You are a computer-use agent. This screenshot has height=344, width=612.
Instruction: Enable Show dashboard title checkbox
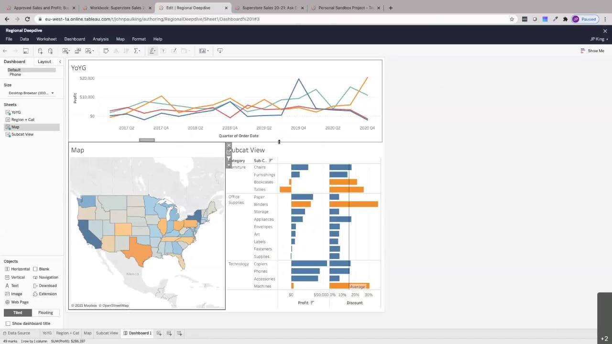point(8,323)
